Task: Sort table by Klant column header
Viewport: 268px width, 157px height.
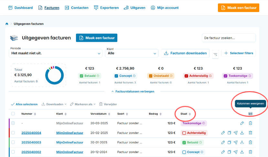Action: pos(61,114)
